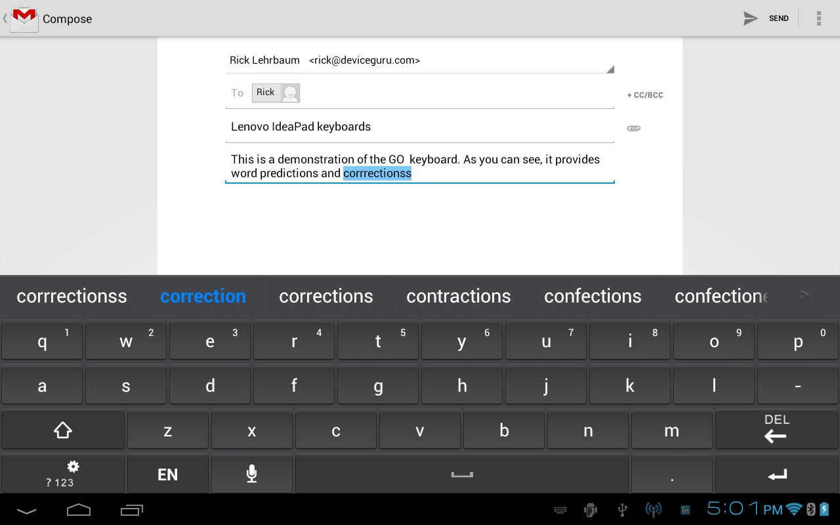Open the hotspot tethering notification icon
Viewport: 840px width, 525px height.
[654, 510]
